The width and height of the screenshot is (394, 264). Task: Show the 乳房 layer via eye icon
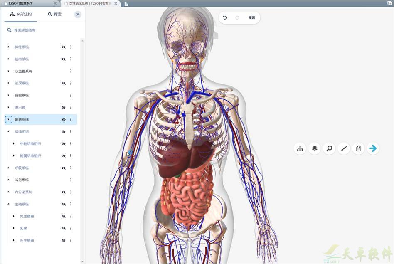[x=64, y=228]
